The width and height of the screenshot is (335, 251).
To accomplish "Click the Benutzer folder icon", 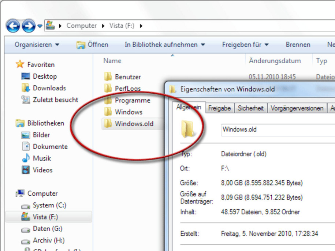I will tap(108, 76).
